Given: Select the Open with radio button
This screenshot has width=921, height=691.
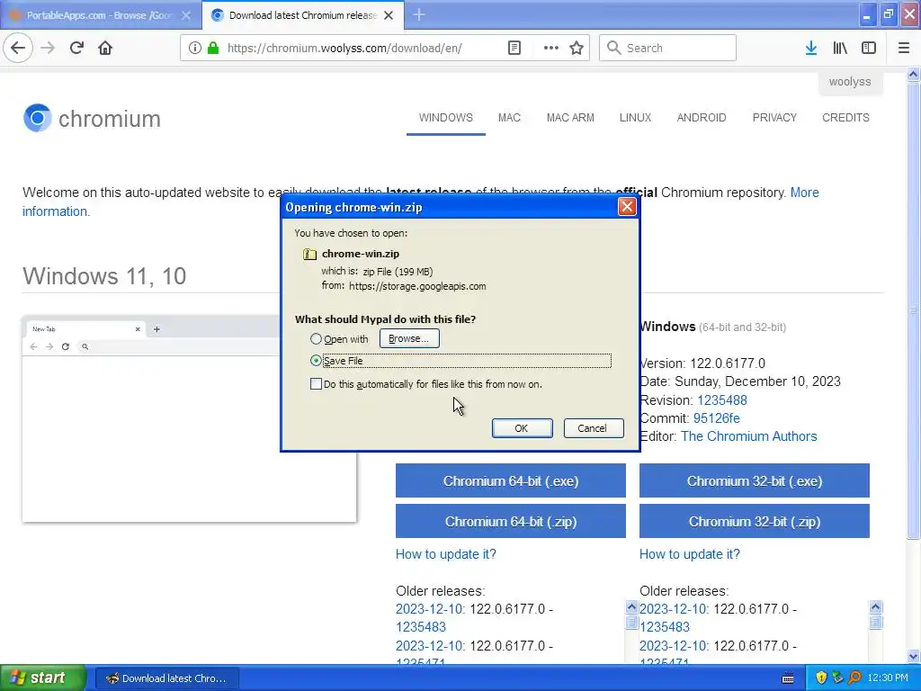Looking at the screenshot, I should tap(316, 339).
